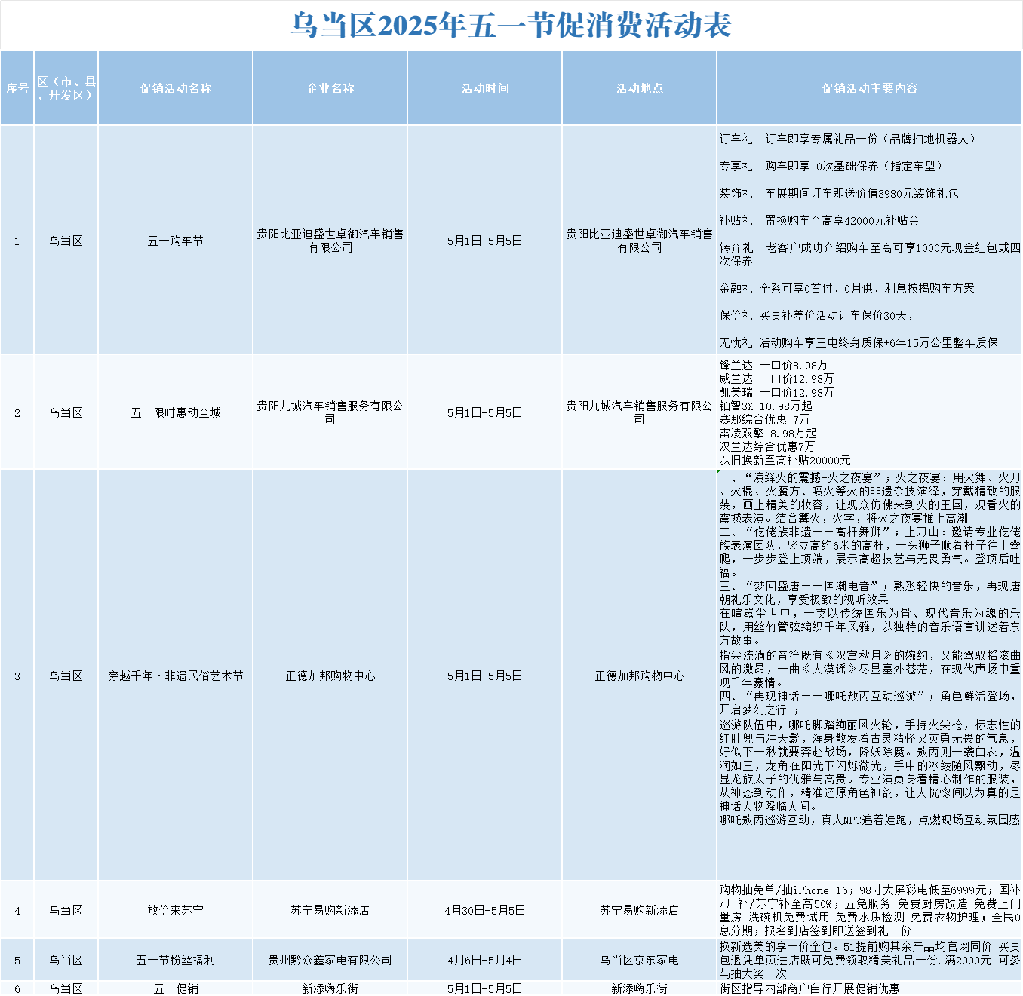The height and width of the screenshot is (996, 1023).
Task: Click row 3 activity time 5月1日-5月5日
Action: coord(485,676)
